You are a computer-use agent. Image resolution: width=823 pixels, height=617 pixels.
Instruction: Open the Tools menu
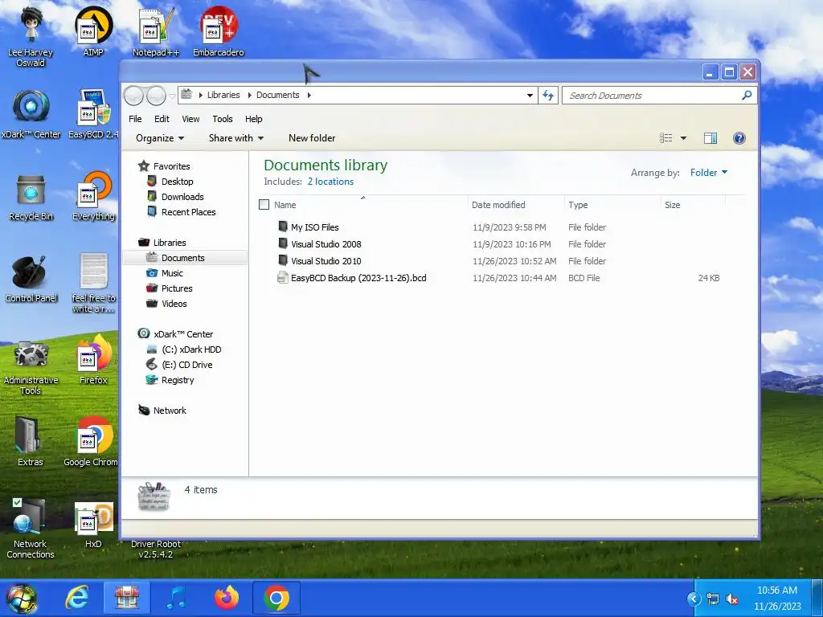point(223,119)
